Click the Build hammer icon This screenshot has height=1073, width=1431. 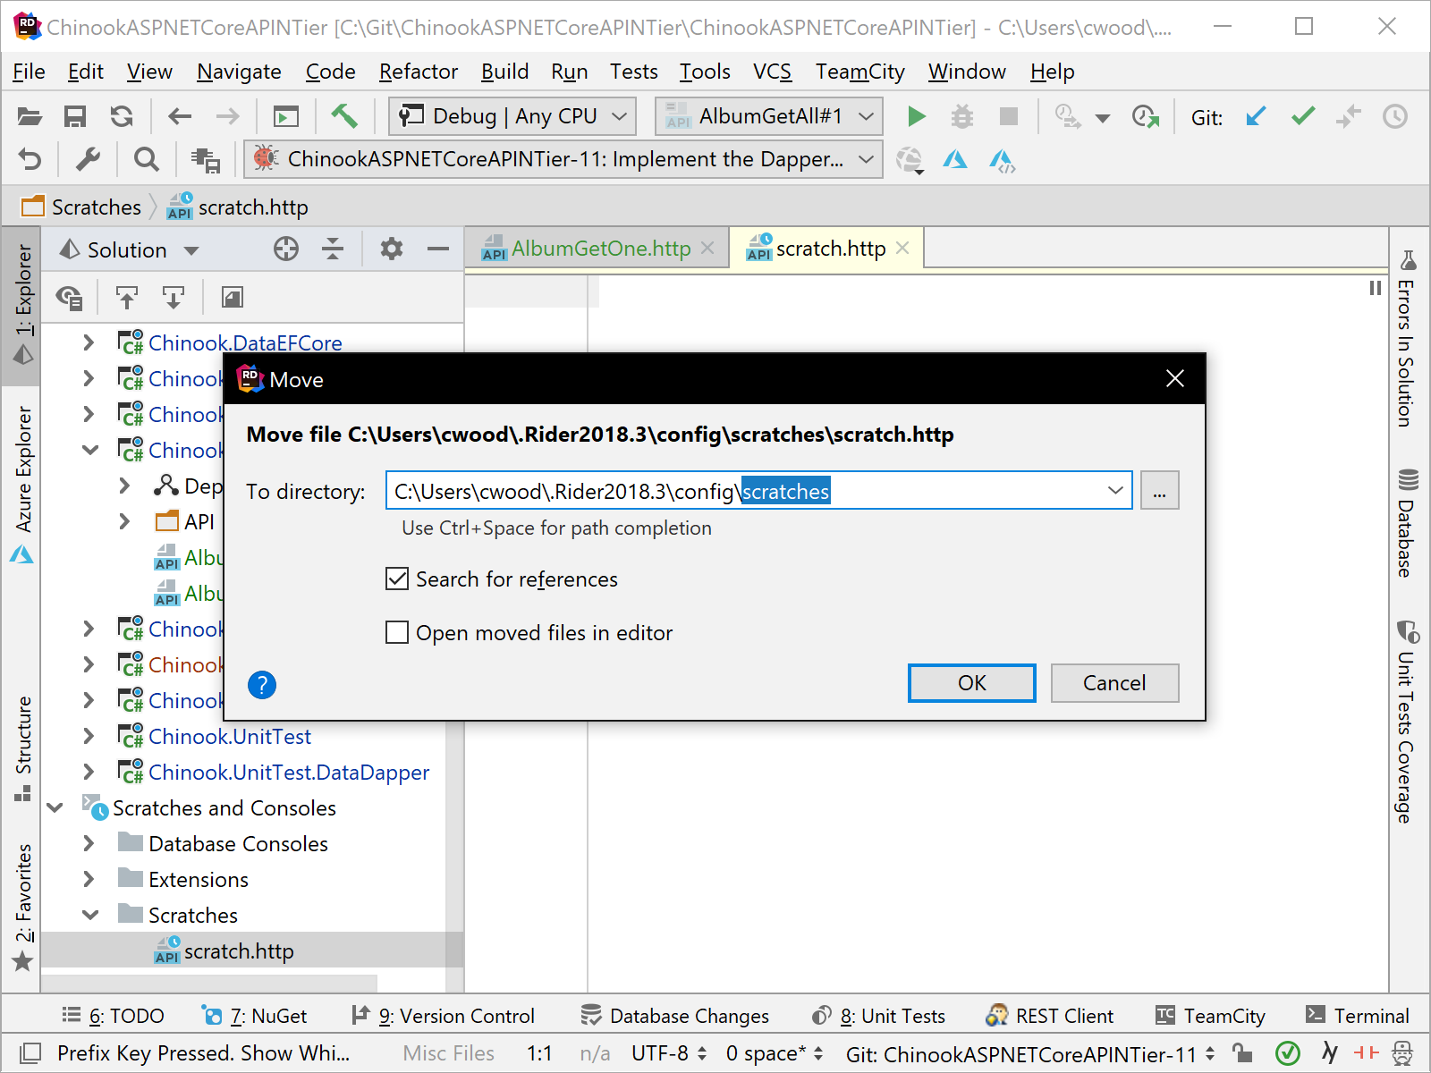(344, 116)
